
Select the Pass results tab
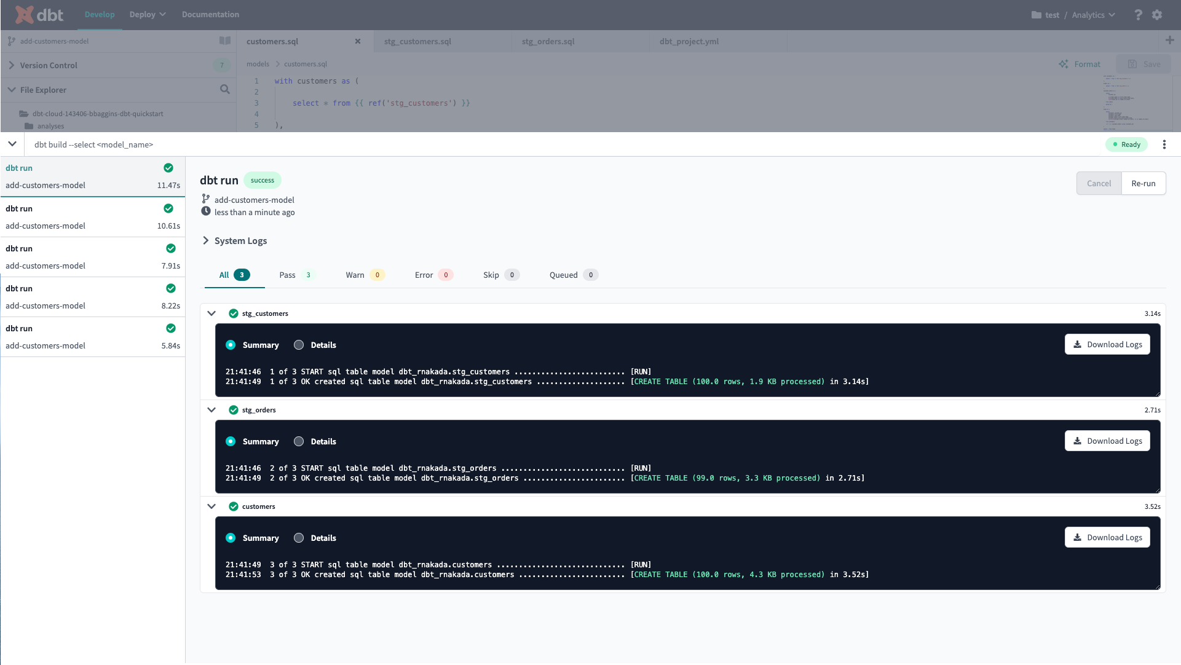pyautogui.click(x=298, y=275)
